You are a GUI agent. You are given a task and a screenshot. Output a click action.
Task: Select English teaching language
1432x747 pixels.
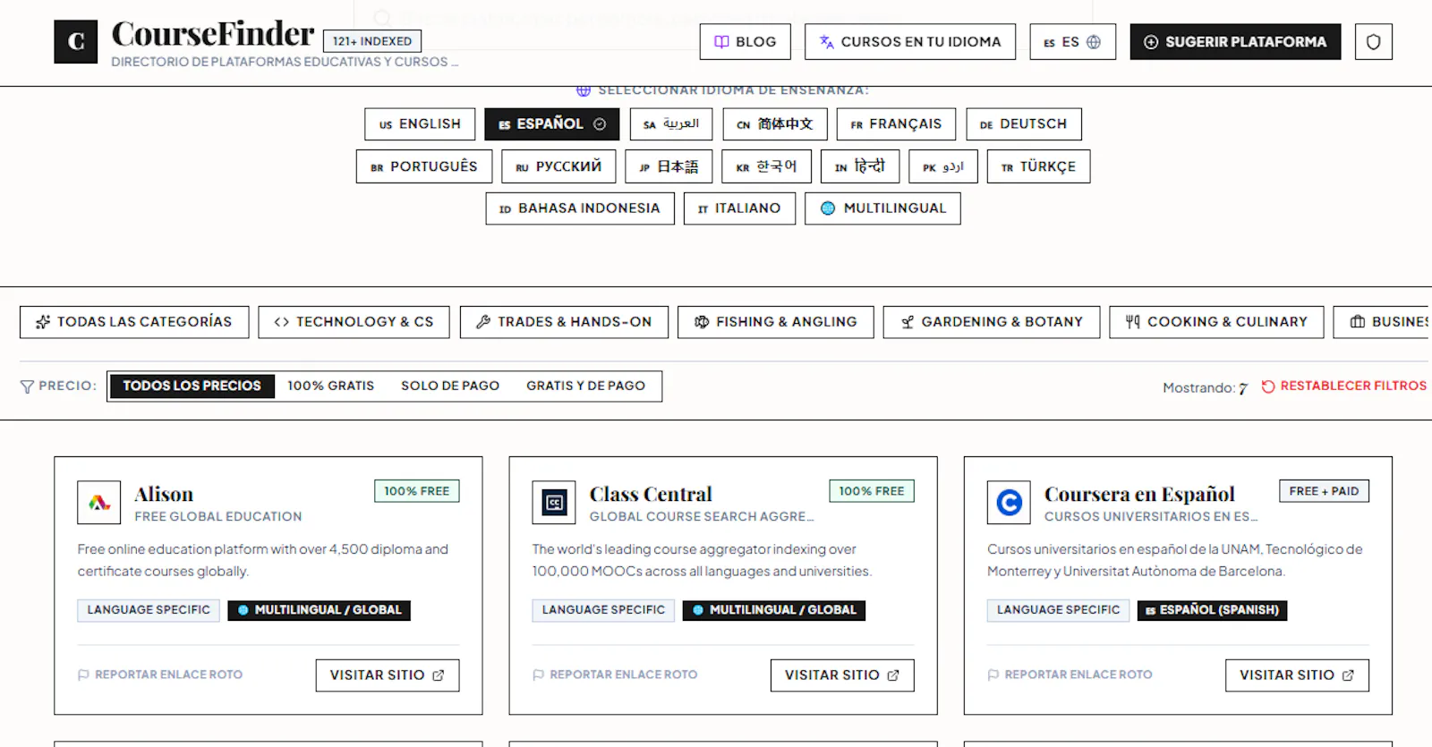419,124
